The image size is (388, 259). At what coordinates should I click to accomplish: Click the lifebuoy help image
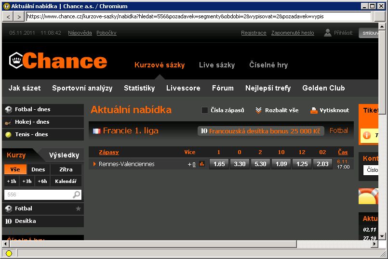click(x=368, y=196)
